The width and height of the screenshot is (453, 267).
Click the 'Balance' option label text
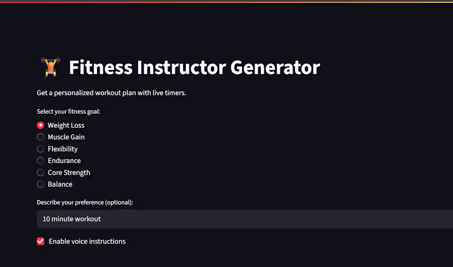60,184
